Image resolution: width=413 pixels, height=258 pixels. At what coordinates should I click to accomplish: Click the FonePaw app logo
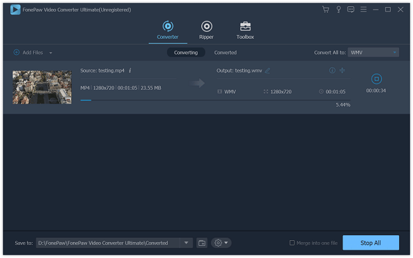tap(15, 10)
